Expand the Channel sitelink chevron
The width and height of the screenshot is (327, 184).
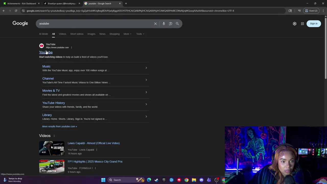(x=146, y=80)
